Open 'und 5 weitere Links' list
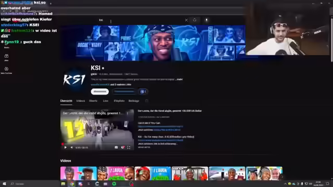Image resolution: width=333 pixels, height=187 pixels. (121, 84)
